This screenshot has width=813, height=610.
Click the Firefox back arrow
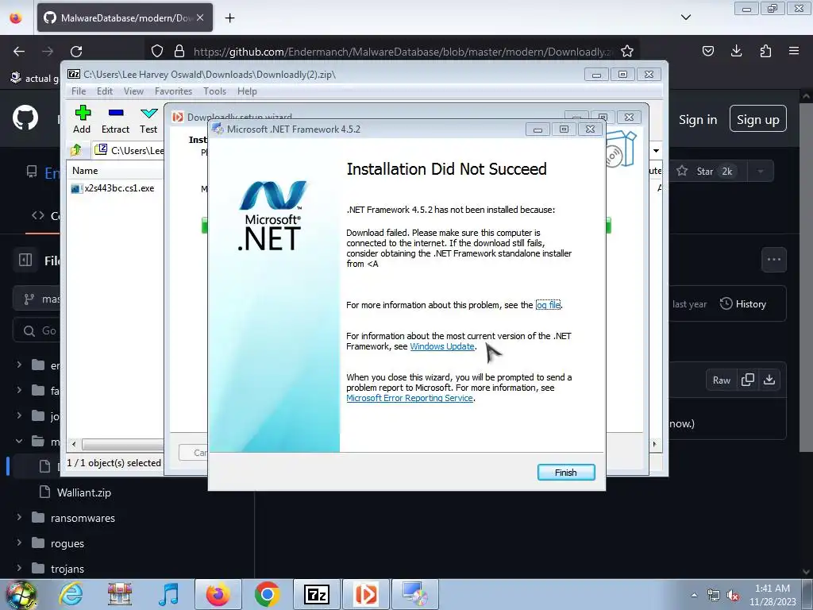click(19, 52)
